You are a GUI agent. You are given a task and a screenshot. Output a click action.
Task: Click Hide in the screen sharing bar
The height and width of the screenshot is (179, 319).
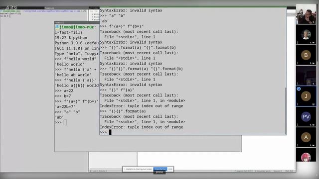coord(170,169)
